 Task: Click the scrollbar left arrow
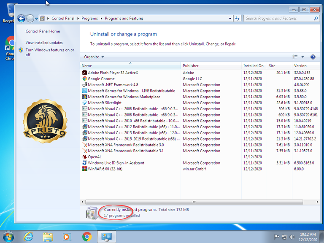[x=82, y=202]
